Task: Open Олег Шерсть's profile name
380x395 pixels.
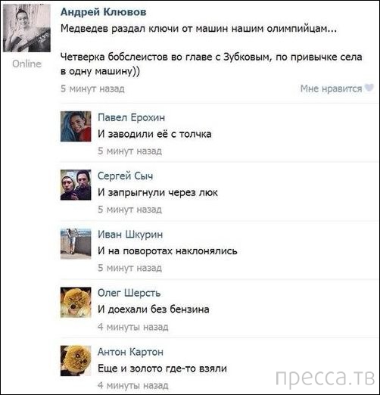Action: 129,293
